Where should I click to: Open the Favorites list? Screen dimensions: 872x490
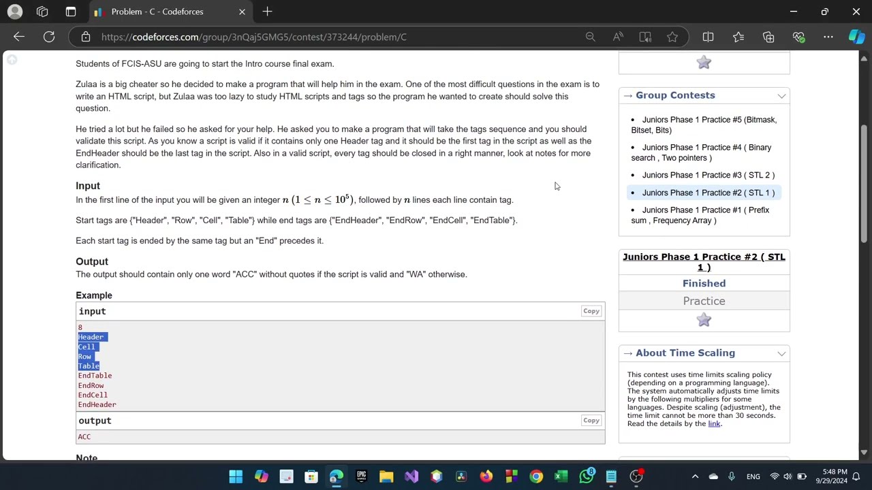click(738, 37)
